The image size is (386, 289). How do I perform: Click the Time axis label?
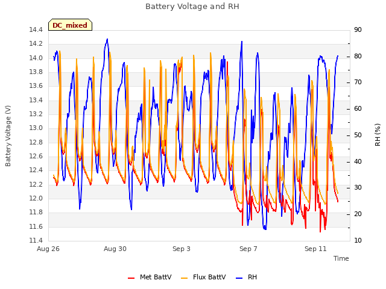(x=341, y=258)
